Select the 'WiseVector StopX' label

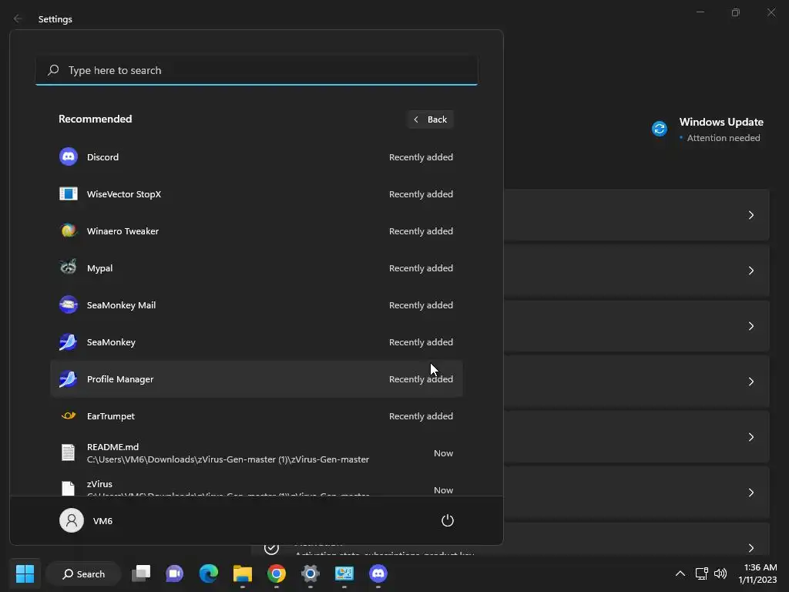tap(124, 193)
